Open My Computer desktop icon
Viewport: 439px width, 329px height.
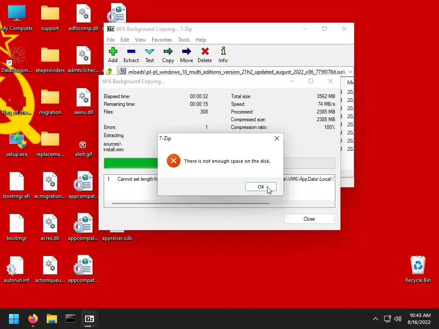click(x=17, y=18)
